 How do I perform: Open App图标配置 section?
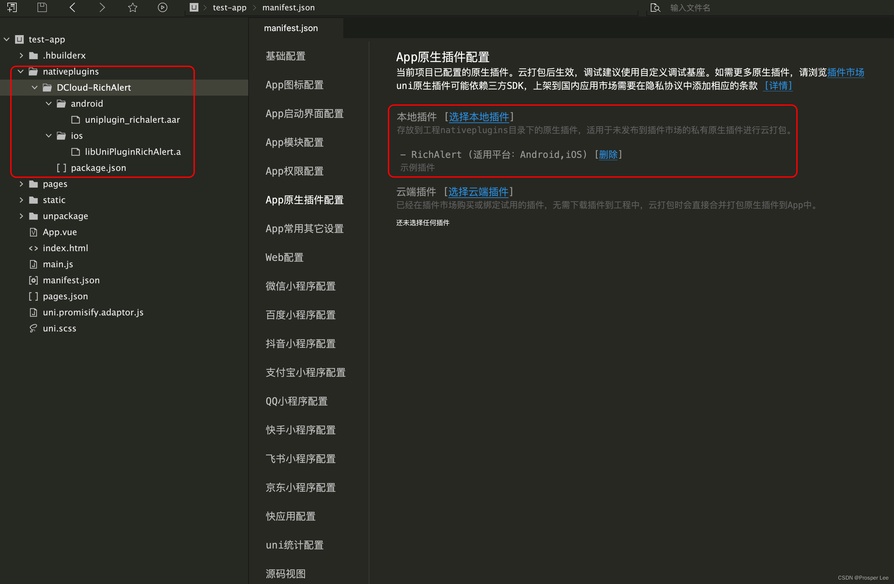pos(294,85)
